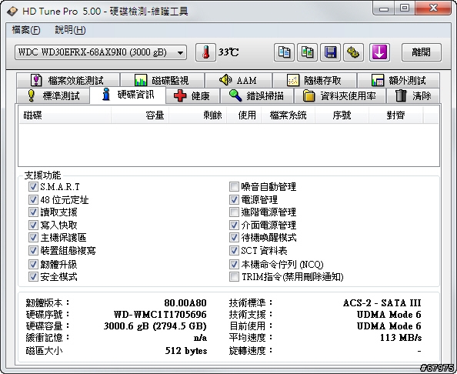Screen dimensions: 457x374
Task: Toggle the 讀取支援 checkbox
Action: click(33, 212)
